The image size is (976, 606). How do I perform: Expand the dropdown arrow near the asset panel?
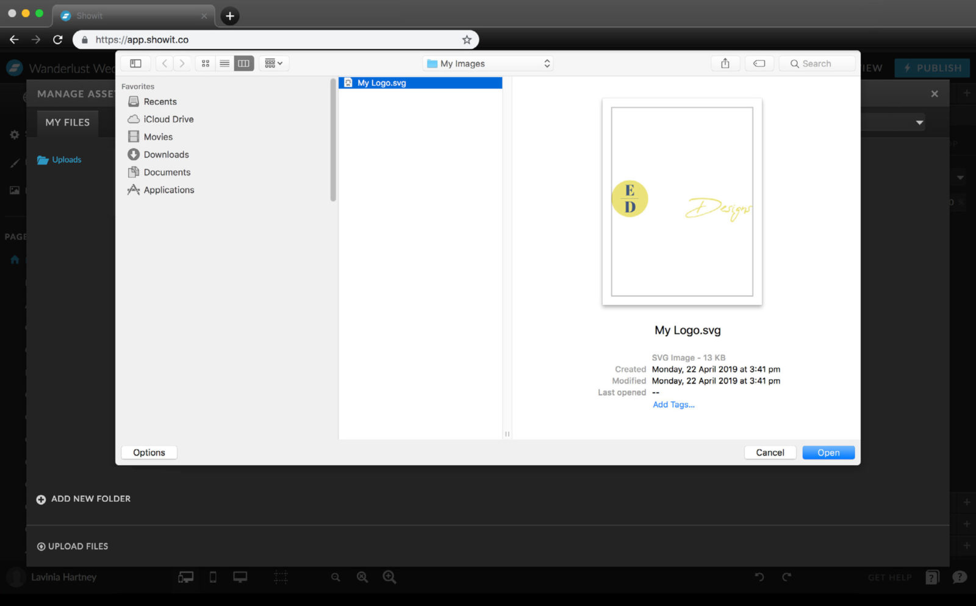point(919,122)
